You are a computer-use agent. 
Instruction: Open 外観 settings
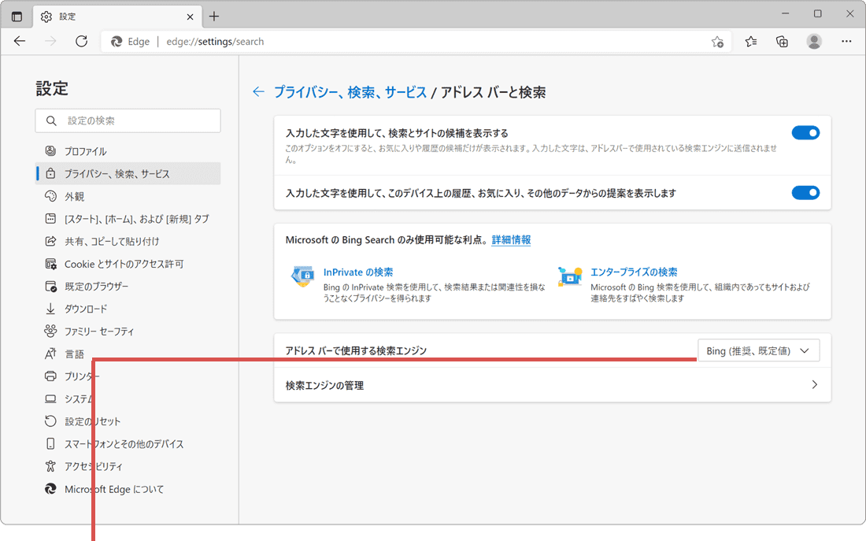pos(128,196)
